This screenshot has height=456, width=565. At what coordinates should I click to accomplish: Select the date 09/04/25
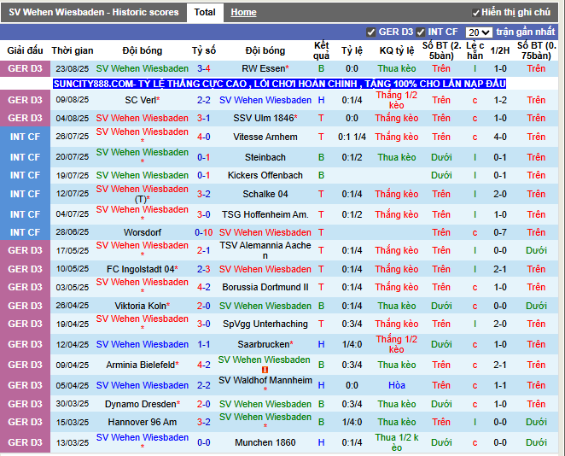(72, 365)
